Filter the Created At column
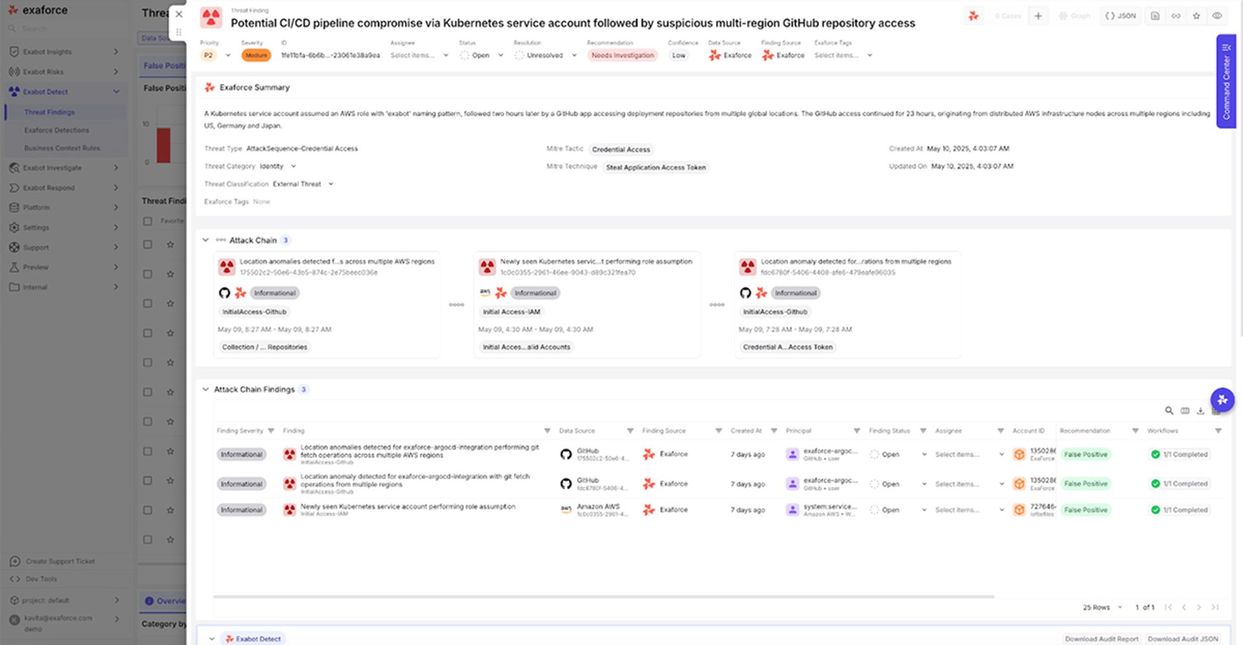This screenshot has height=645, width=1243. pyautogui.click(x=774, y=431)
